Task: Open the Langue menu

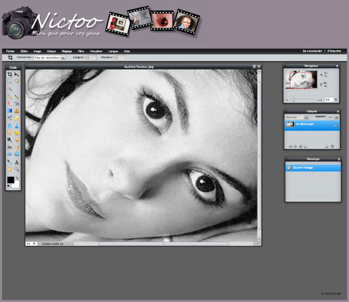Action: click(x=113, y=51)
